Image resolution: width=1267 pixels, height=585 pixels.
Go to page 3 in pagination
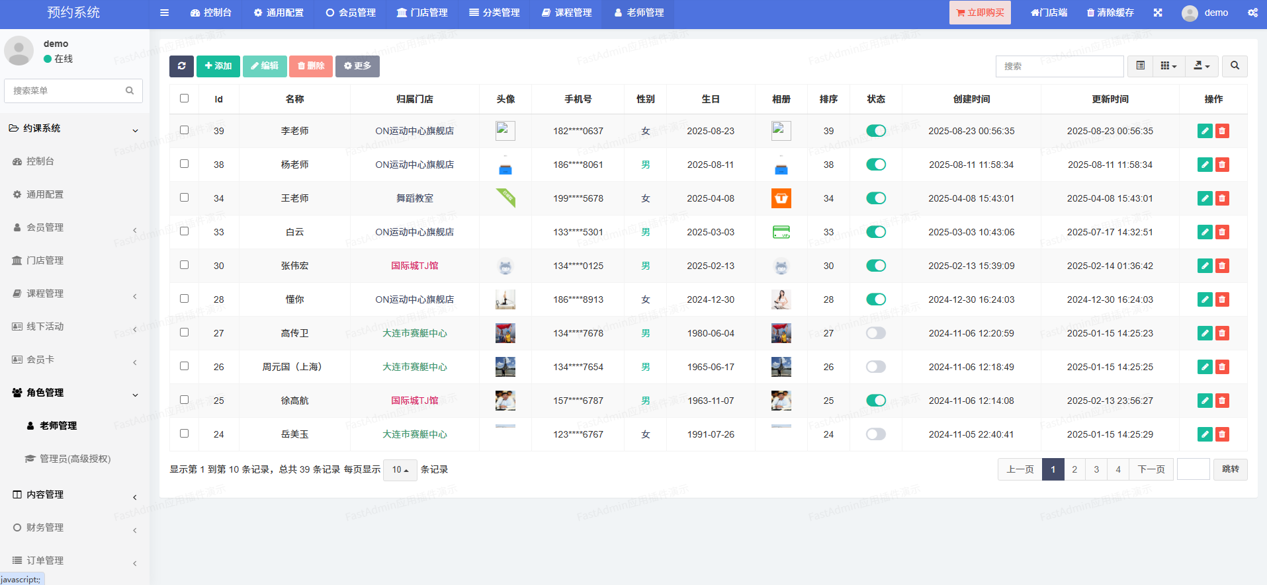(1096, 469)
